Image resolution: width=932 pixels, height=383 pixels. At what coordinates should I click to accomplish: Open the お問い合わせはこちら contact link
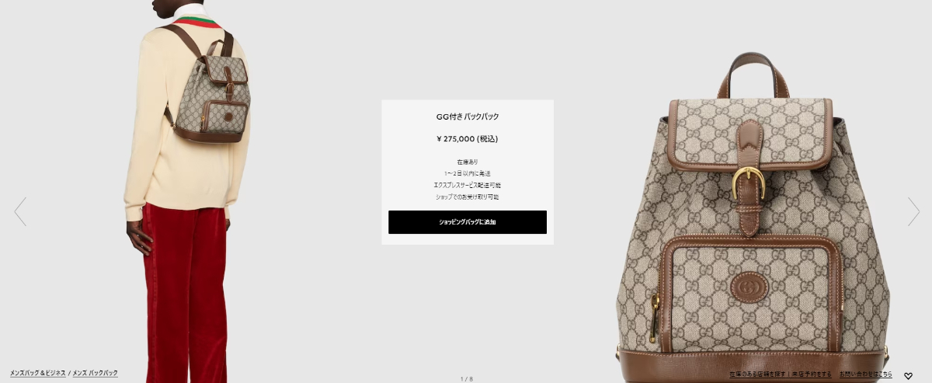coord(866,374)
